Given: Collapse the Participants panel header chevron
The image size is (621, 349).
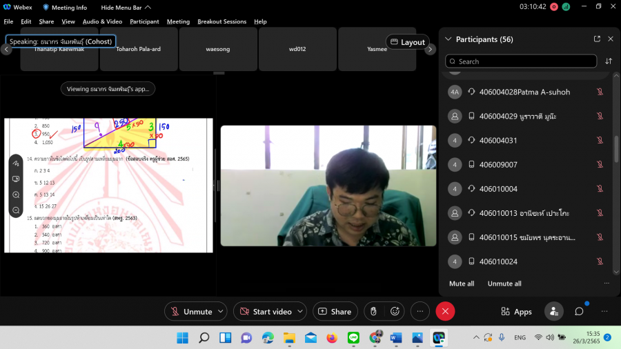Looking at the screenshot, I should (448, 39).
